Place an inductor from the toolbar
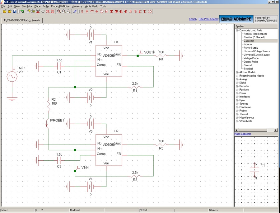This screenshot has height=213, width=280. (92, 12)
